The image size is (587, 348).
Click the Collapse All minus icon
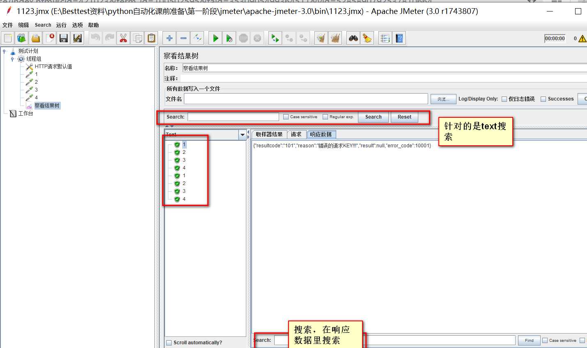183,38
